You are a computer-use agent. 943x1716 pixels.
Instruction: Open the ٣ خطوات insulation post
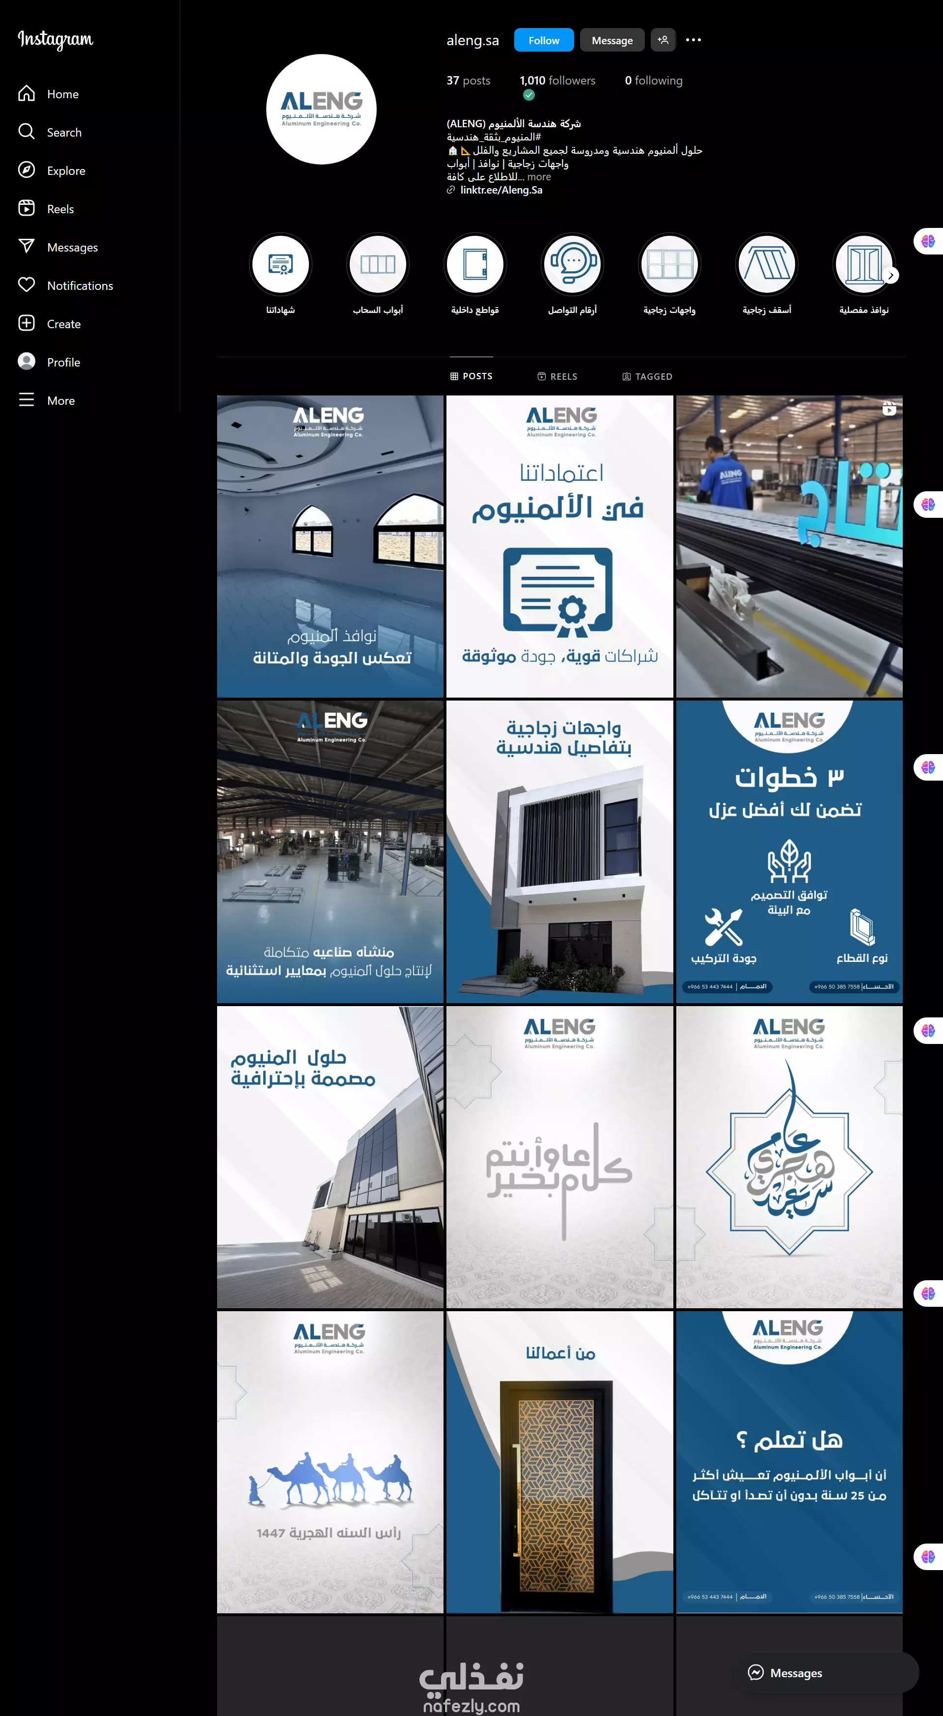tap(789, 851)
